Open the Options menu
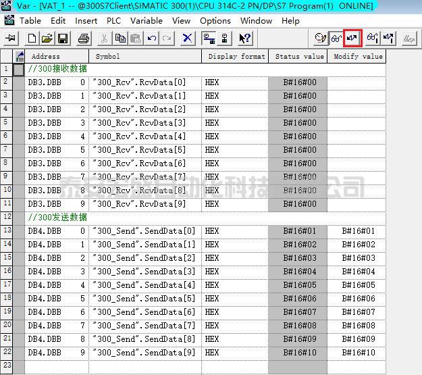 pos(215,21)
